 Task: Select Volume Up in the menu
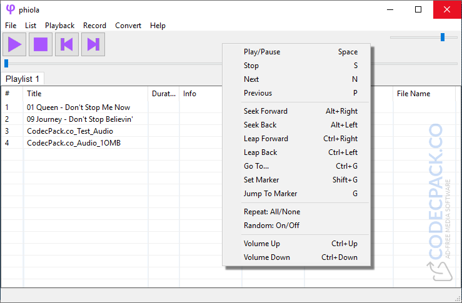click(x=296, y=244)
